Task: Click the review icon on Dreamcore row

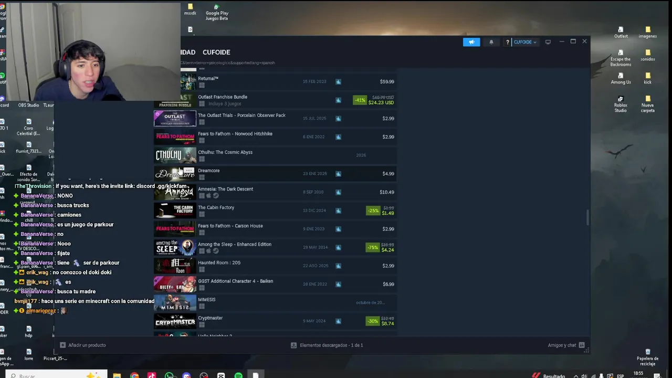Action: (338, 173)
